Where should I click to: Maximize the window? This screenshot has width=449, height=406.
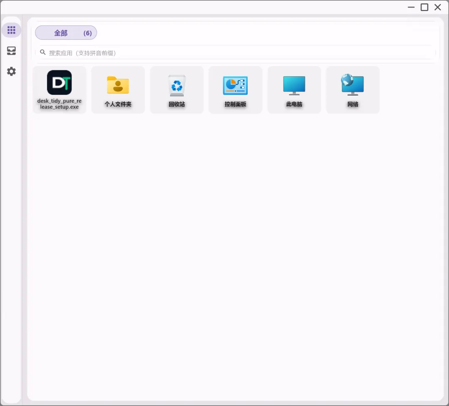click(x=424, y=7)
